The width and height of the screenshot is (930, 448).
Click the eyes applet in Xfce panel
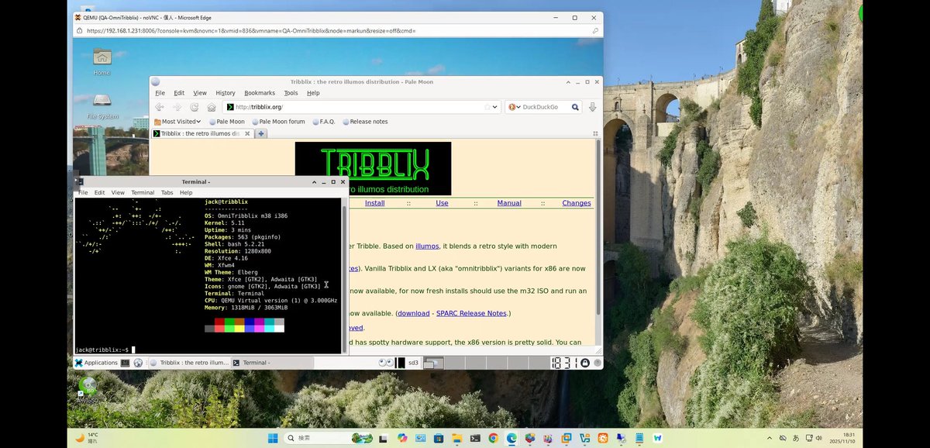click(x=385, y=363)
